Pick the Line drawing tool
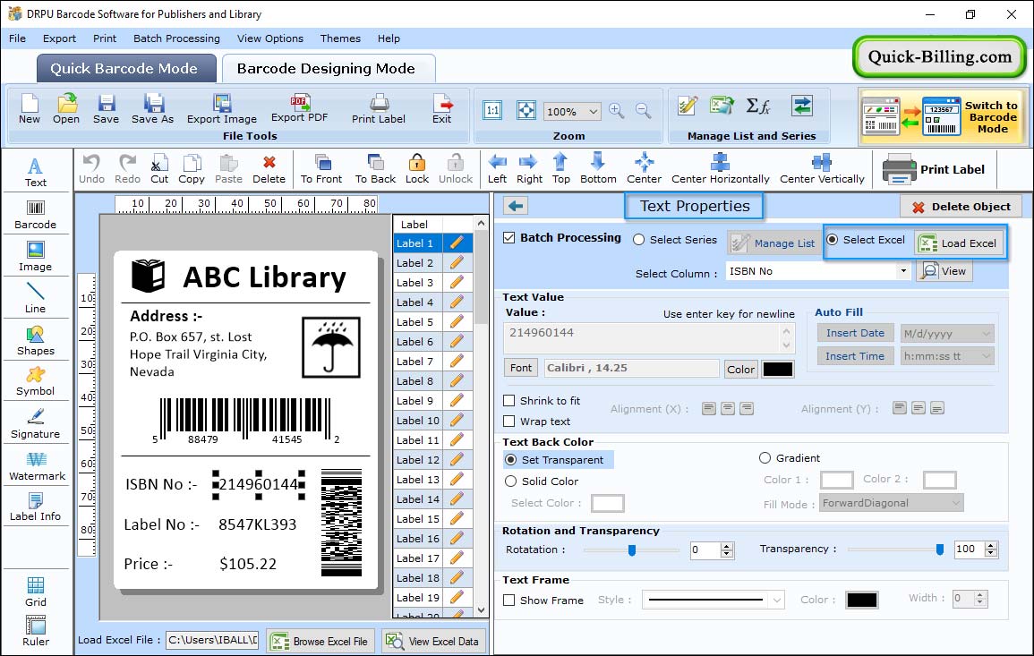 pos(36,298)
